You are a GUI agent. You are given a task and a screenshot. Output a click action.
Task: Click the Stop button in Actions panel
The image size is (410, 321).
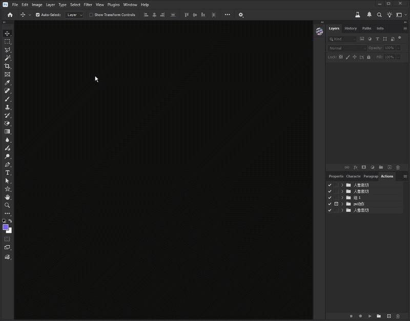click(351, 316)
